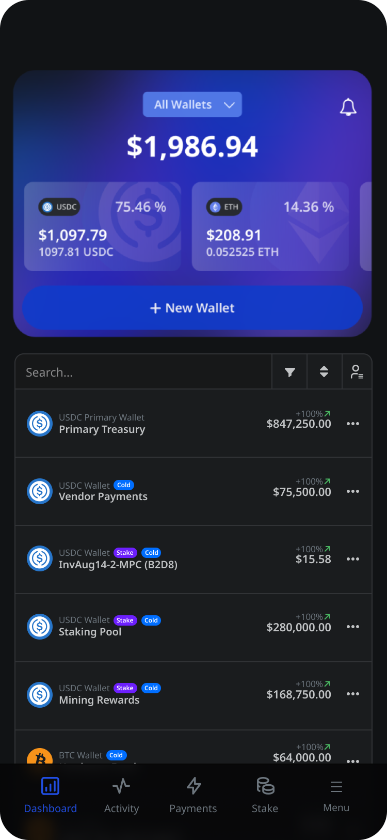
Task: Select the USDC balance card
Action: tap(103, 226)
